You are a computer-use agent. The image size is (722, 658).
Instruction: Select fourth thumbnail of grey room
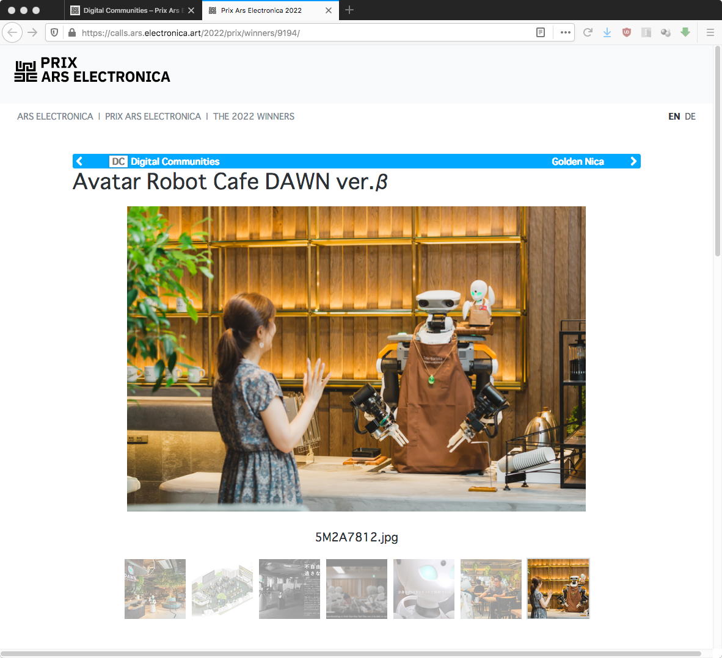[357, 588]
